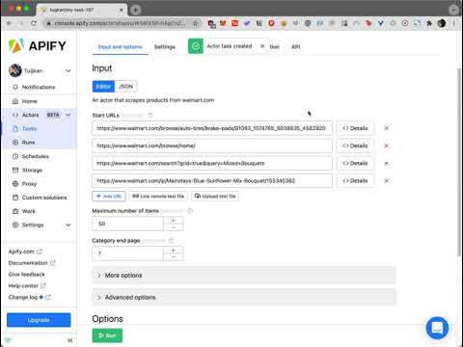Show help for Maximum number of items
Viewport: 463px width, 347px height.
point(190,211)
